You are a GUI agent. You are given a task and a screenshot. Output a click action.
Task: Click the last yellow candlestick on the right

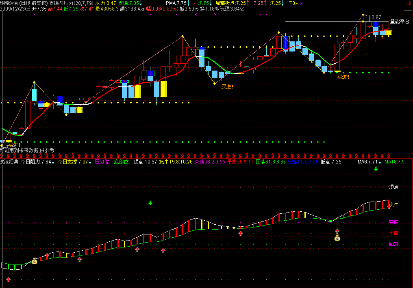(389, 32)
